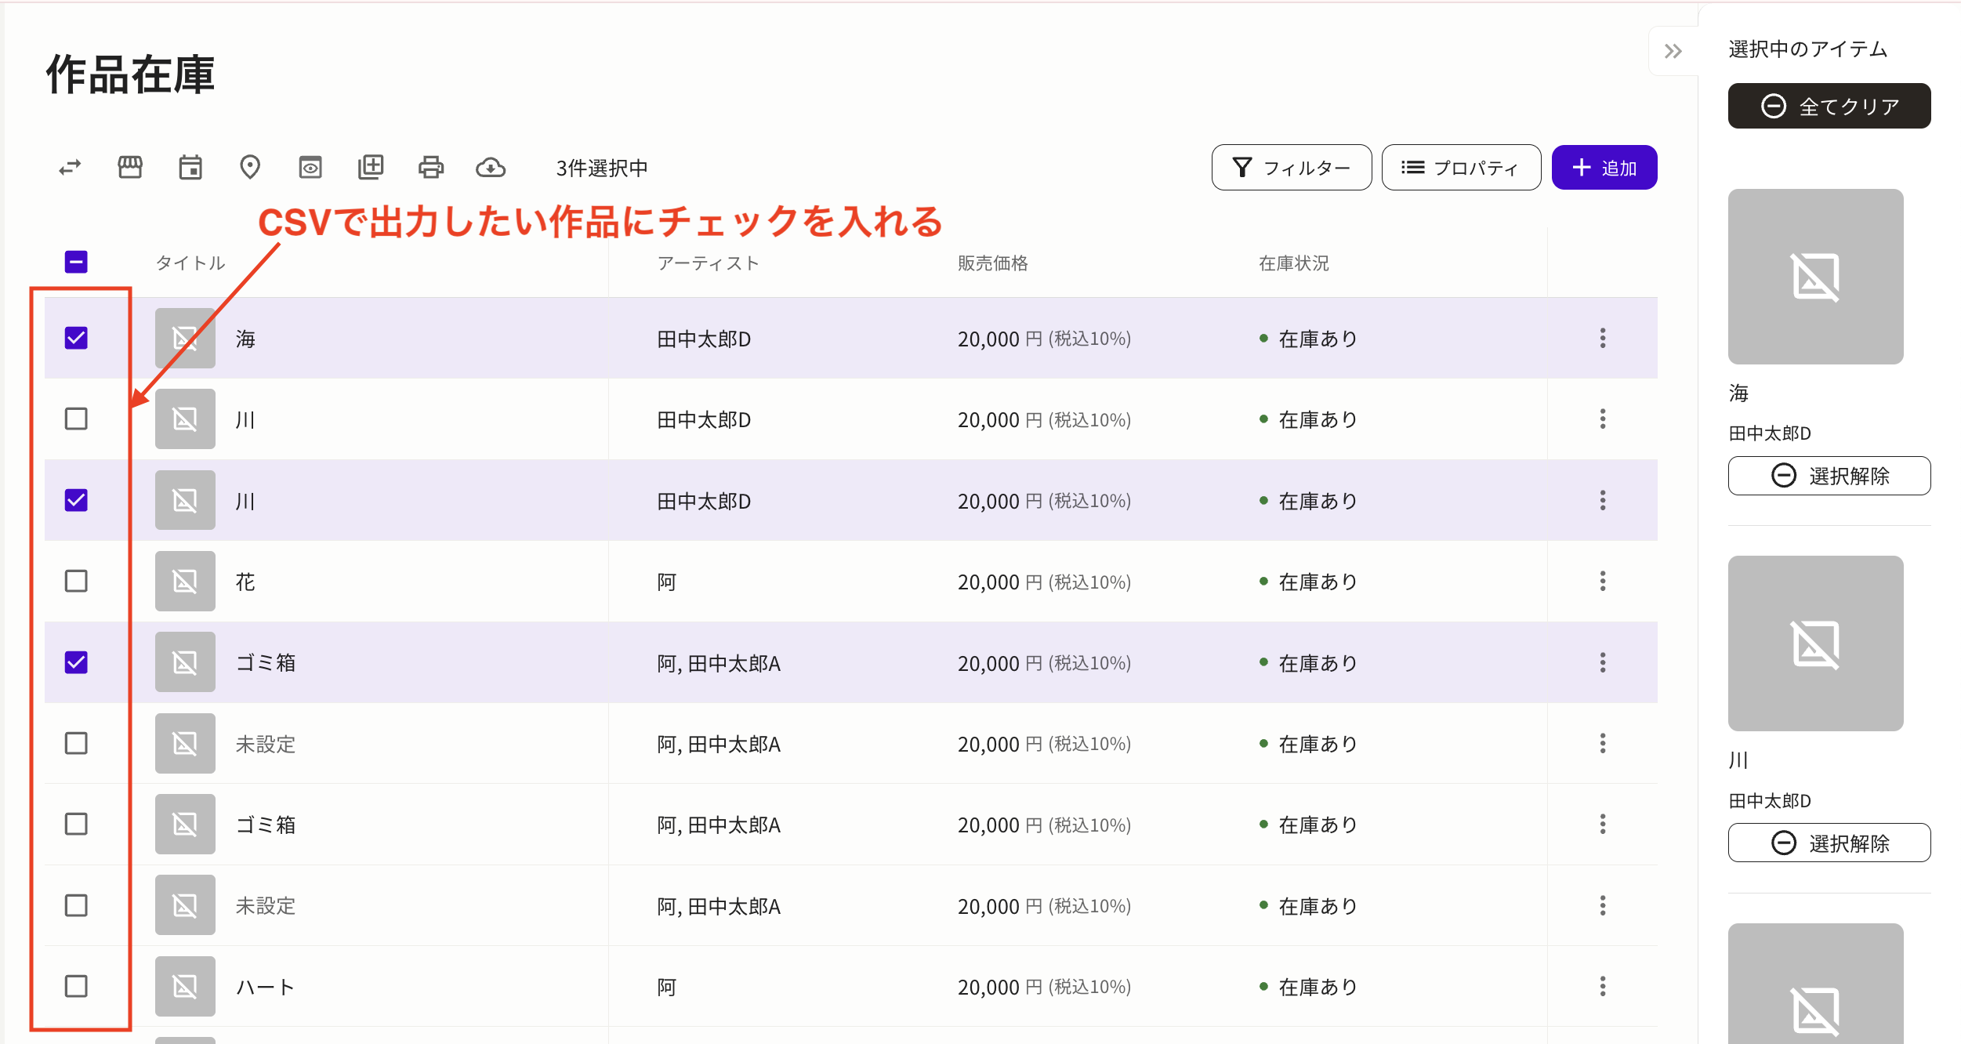1961x1044 pixels.
Task: Click the cloud download icon to export CSV
Action: pyautogui.click(x=491, y=167)
